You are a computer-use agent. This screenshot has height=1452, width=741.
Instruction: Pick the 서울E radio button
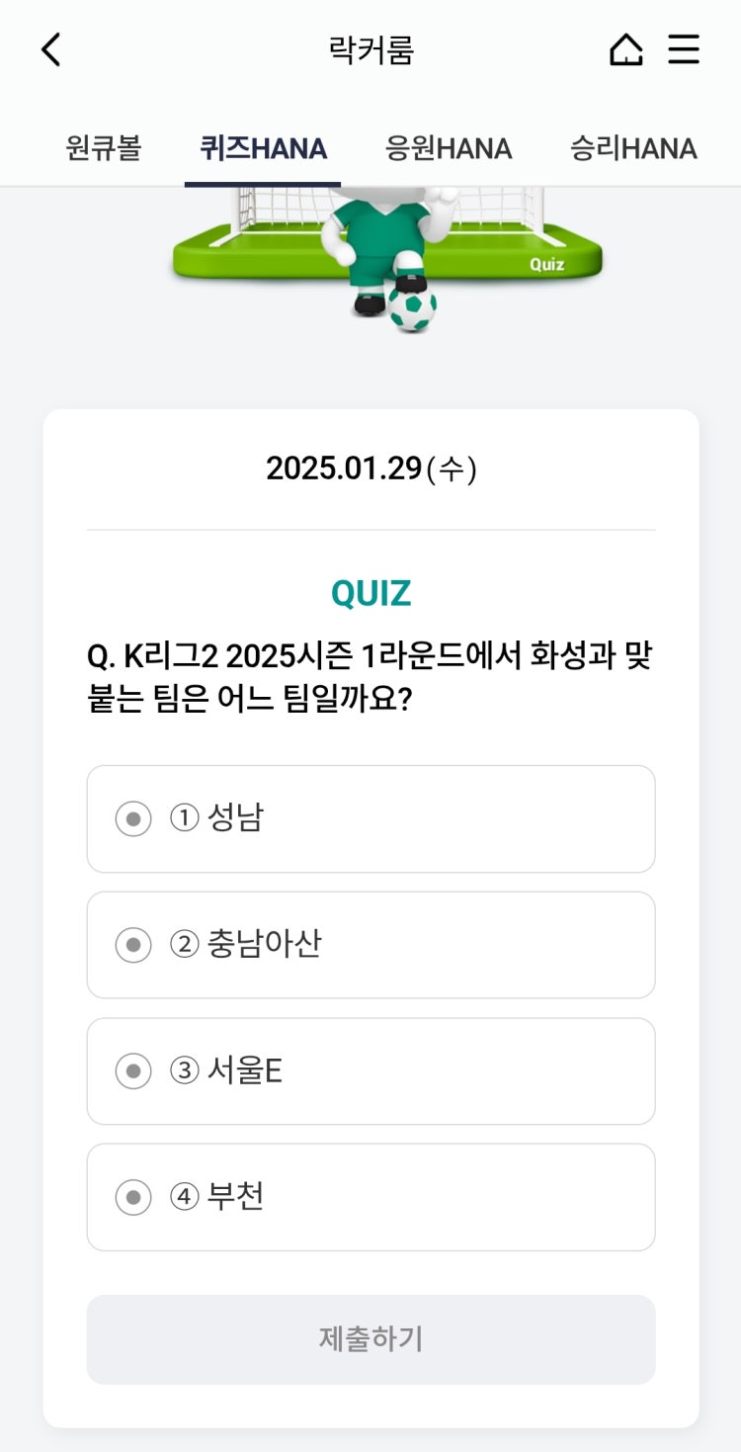point(133,1071)
